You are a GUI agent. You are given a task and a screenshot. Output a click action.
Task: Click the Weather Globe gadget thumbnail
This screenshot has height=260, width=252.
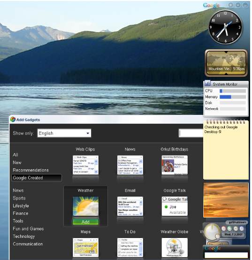click(175, 247)
